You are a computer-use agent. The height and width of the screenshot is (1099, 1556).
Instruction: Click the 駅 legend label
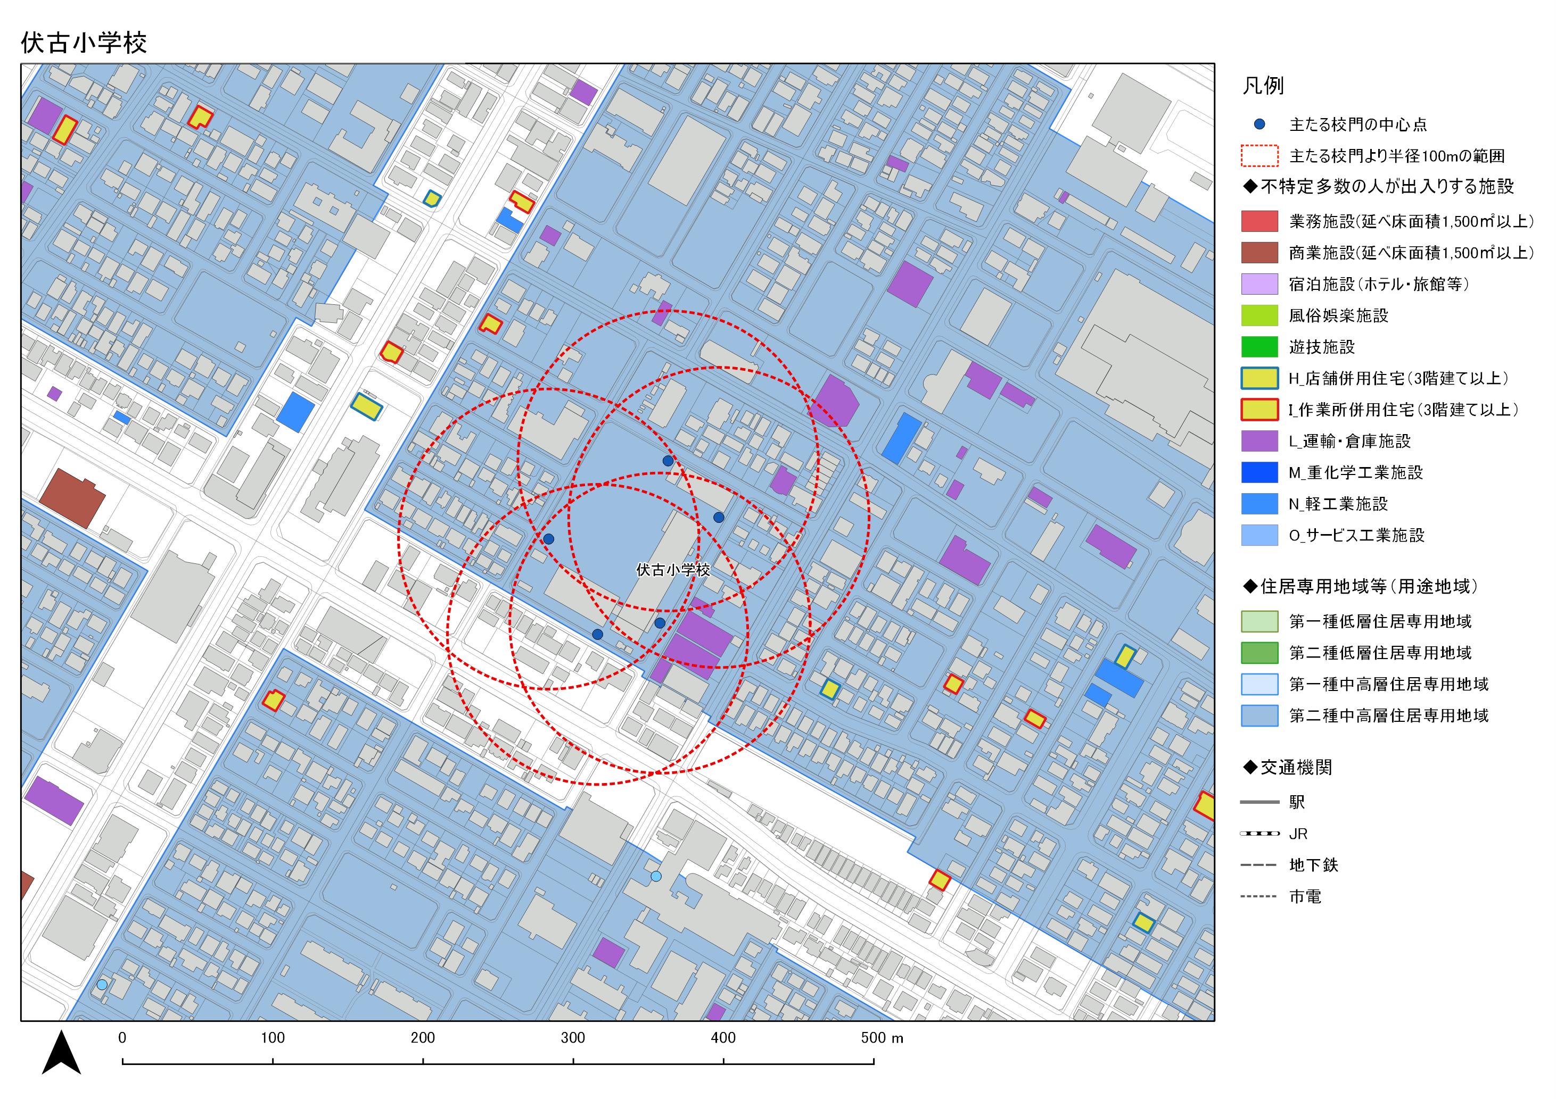point(1297,802)
